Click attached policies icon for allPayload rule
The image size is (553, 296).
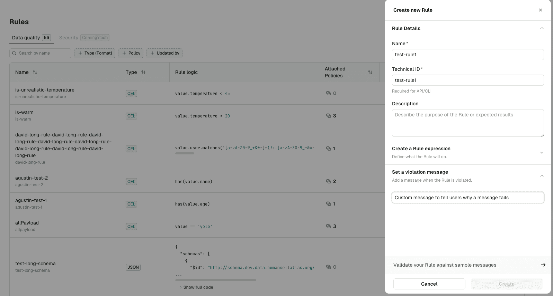(329, 226)
